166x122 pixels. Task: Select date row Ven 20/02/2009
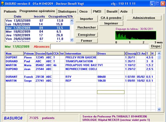pos(38,39)
